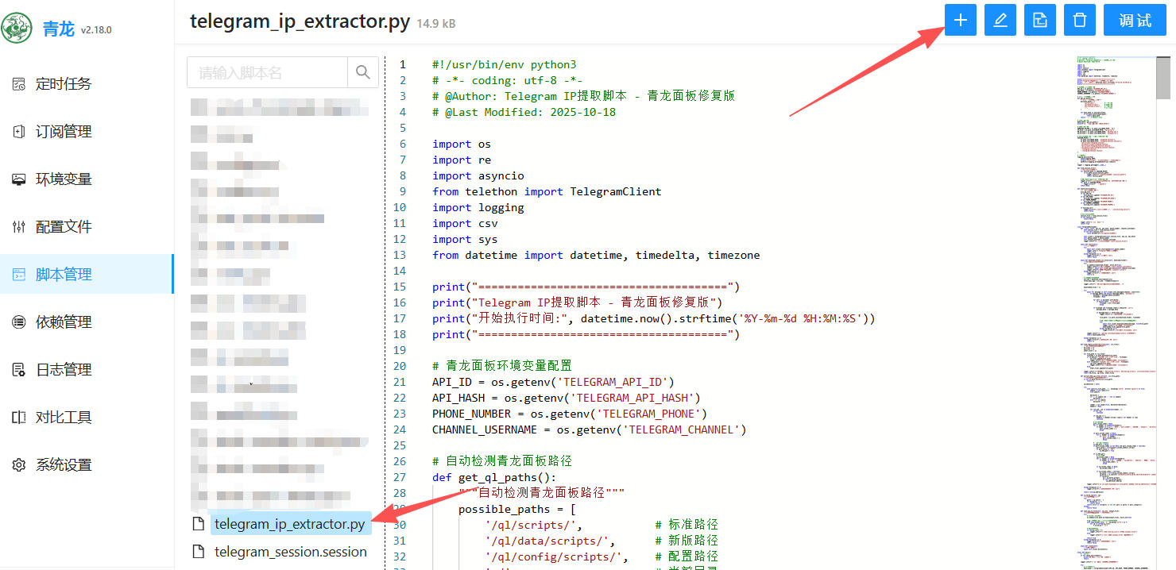Click the magnifier search icon
The height and width of the screenshot is (570, 1176).
point(363,72)
